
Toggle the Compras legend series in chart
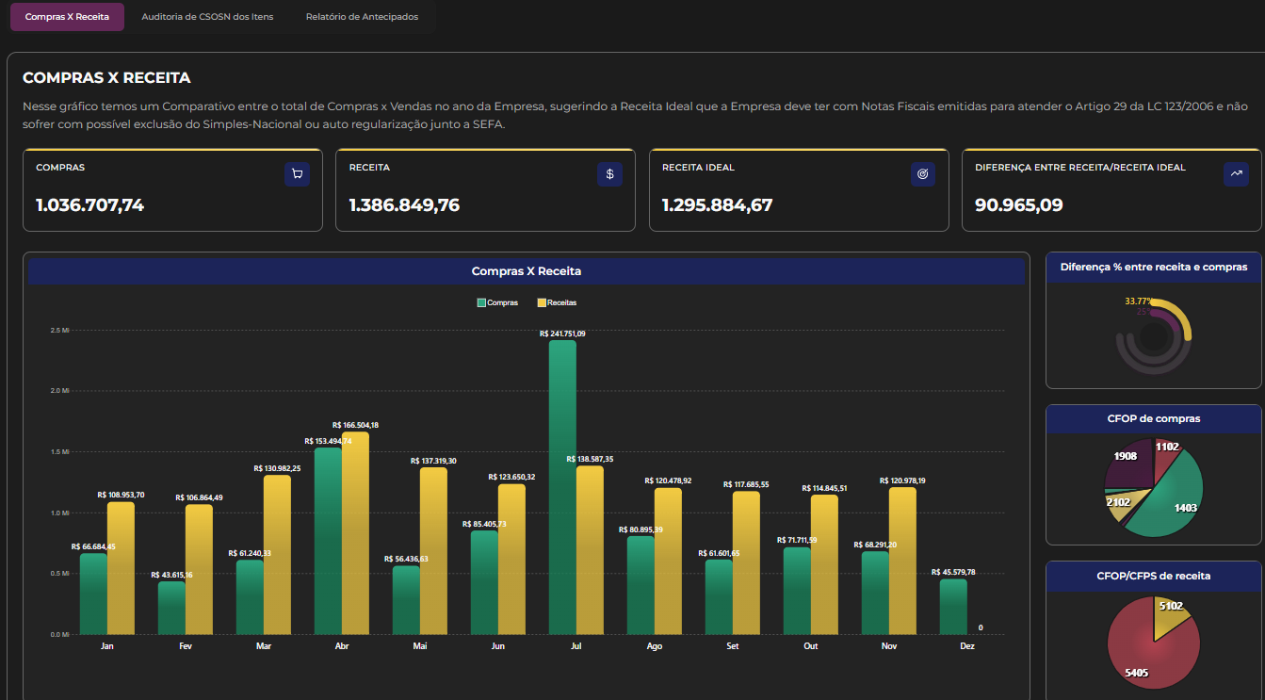coord(497,302)
